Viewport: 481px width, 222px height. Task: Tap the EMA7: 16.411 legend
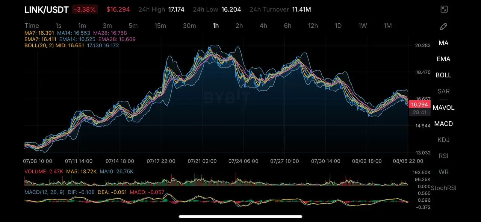tap(41, 39)
